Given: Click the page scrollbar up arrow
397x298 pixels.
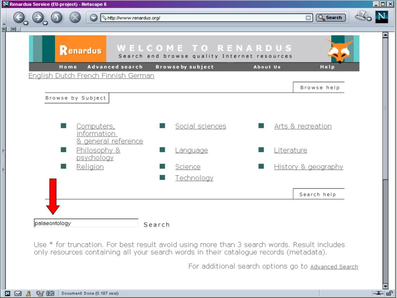Looking at the screenshot, I should [385, 35].
